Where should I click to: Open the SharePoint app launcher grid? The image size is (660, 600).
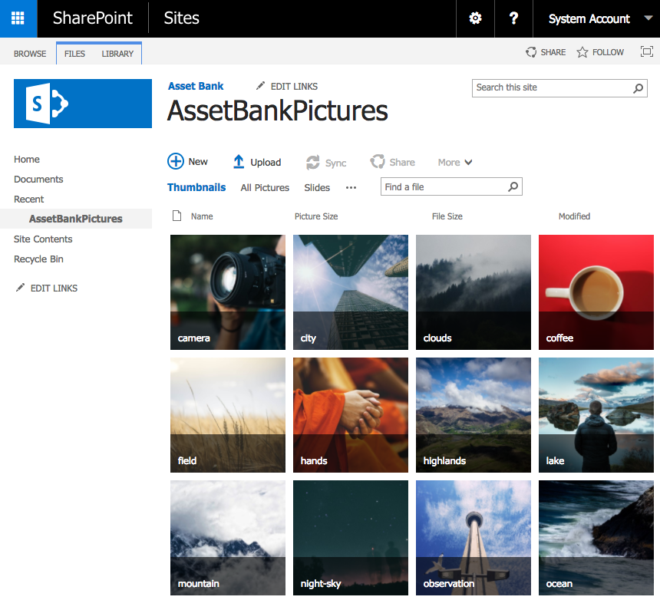tap(17, 18)
